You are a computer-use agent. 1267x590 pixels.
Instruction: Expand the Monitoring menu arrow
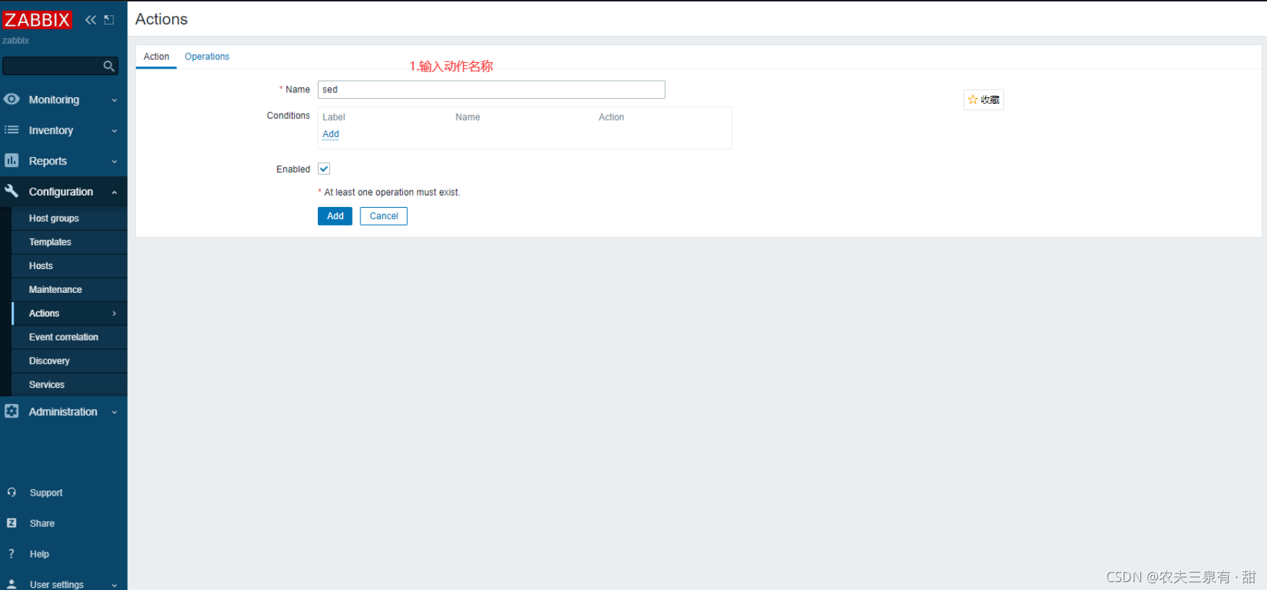click(114, 100)
